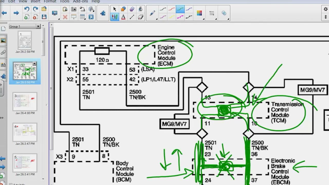Open the View menu
Viewport: 329px width, 185px height.
pyautogui.click(x=23, y=1)
